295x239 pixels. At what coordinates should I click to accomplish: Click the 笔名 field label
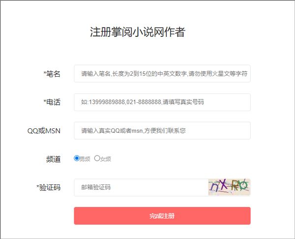click(x=53, y=74)
